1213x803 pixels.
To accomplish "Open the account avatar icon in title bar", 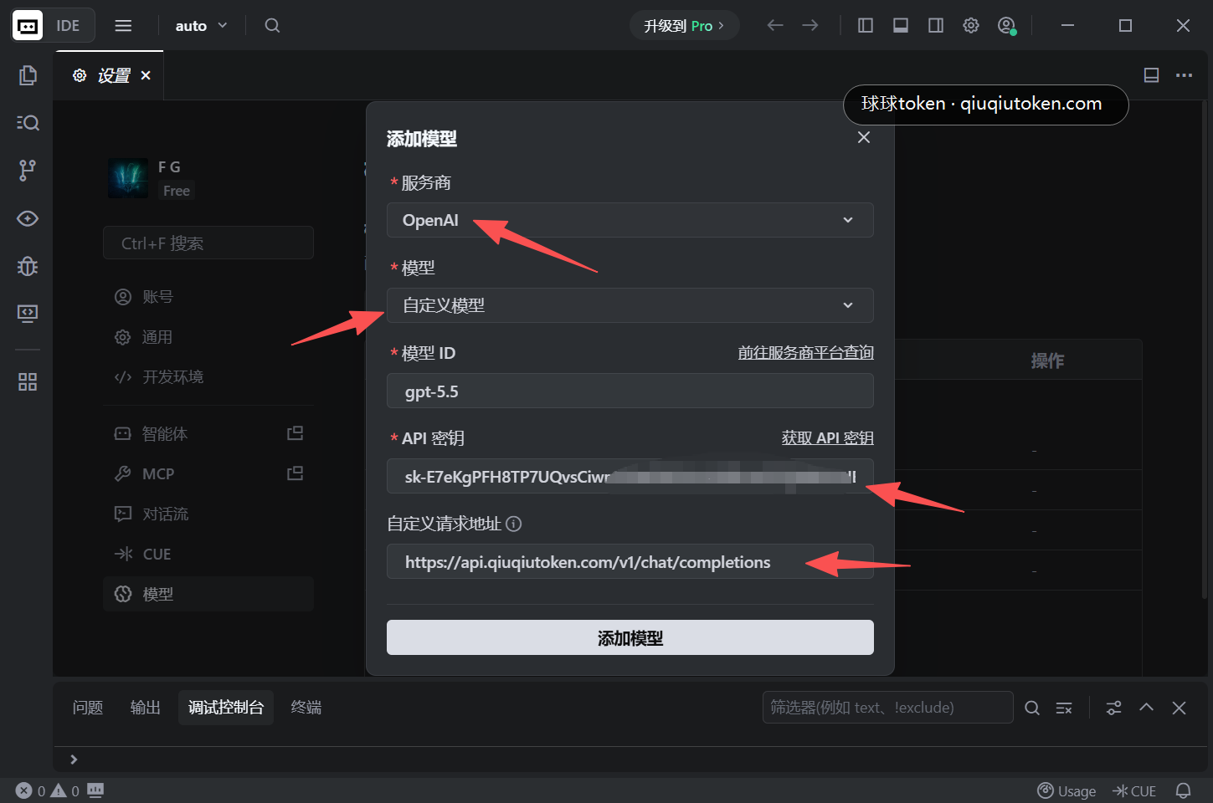I will (1007, 26).
